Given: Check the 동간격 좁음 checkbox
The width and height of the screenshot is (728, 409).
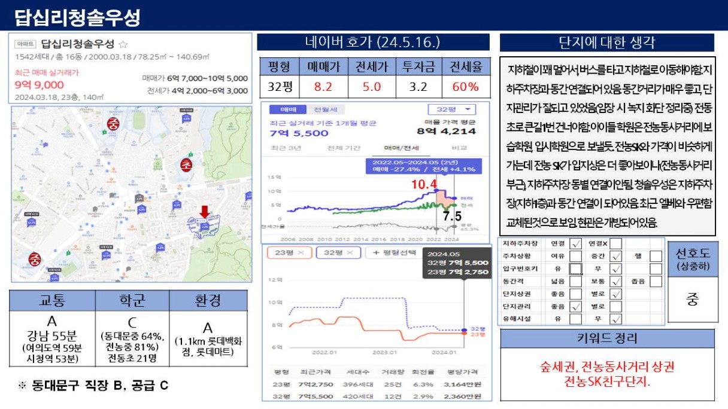Looking at the screenshot, I should 656,282.
